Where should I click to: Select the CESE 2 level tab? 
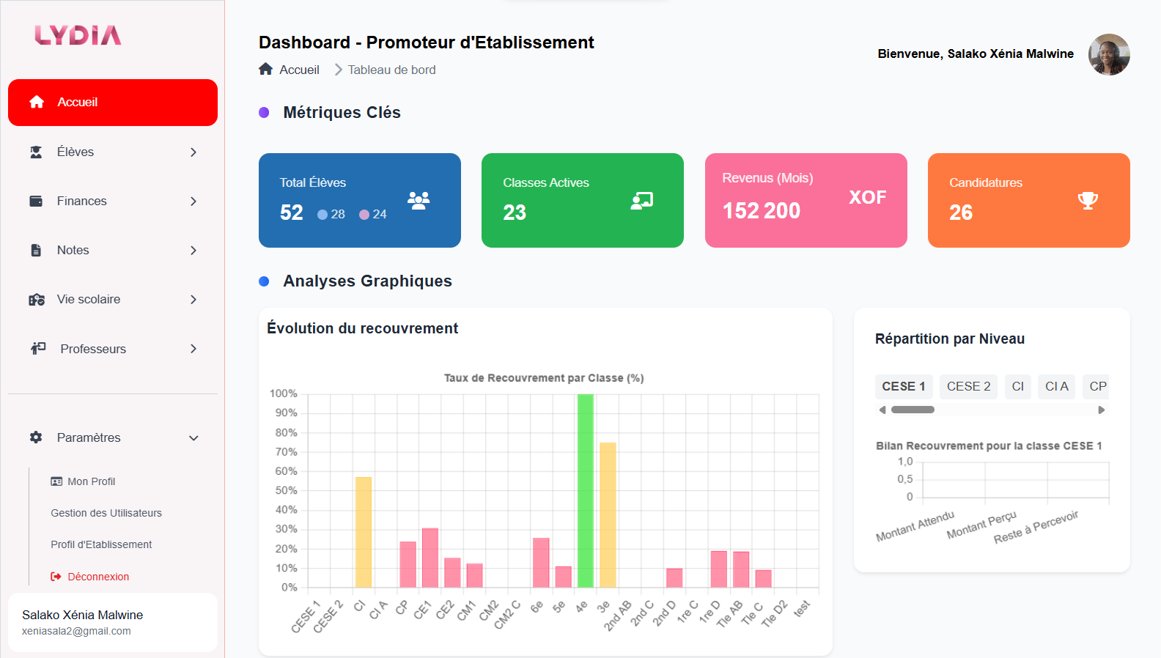coord(968,386)
